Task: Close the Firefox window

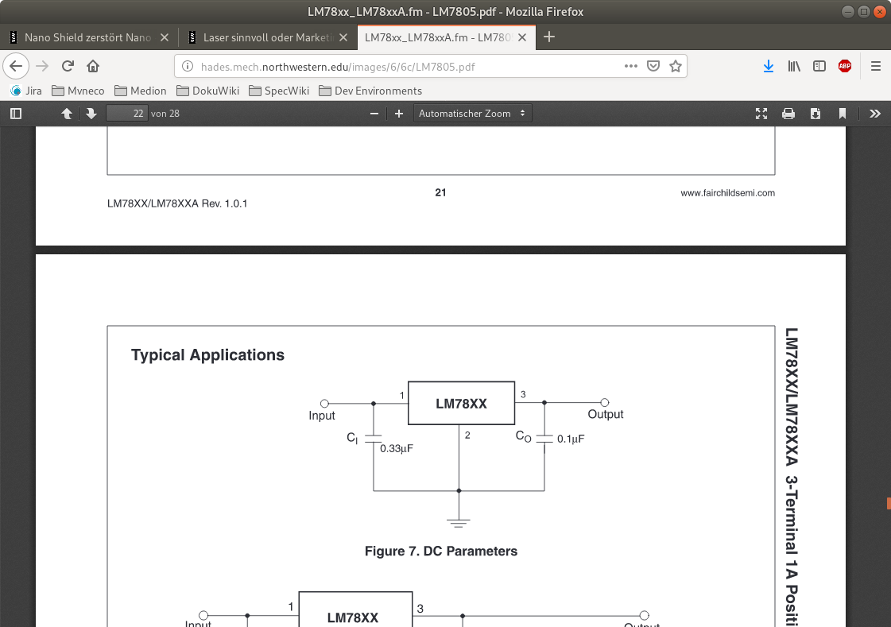Action: pos(879,11)
